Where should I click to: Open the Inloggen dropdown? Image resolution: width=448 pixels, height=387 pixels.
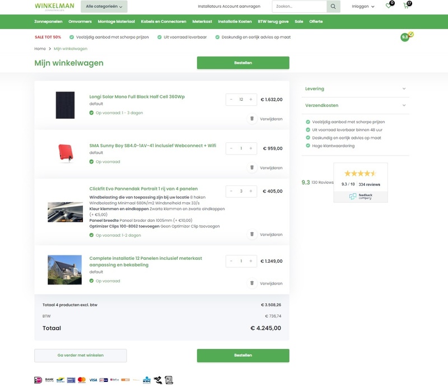click(x=363, y=6)
